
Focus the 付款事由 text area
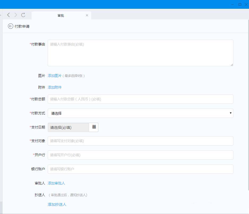pos(140,53)
